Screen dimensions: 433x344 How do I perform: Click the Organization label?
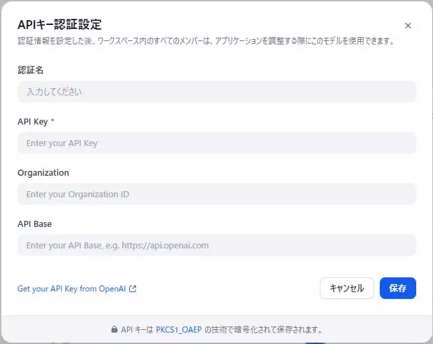[43, 172]
